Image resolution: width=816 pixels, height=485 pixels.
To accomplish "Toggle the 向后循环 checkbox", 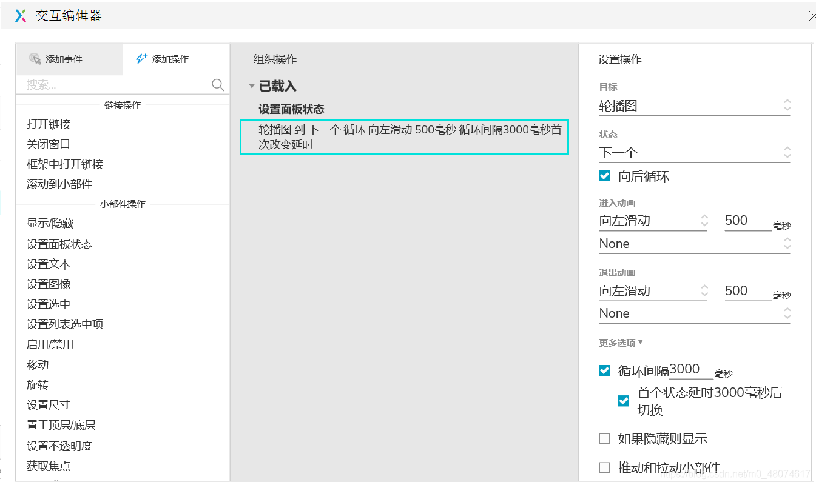I will point(604,176).
